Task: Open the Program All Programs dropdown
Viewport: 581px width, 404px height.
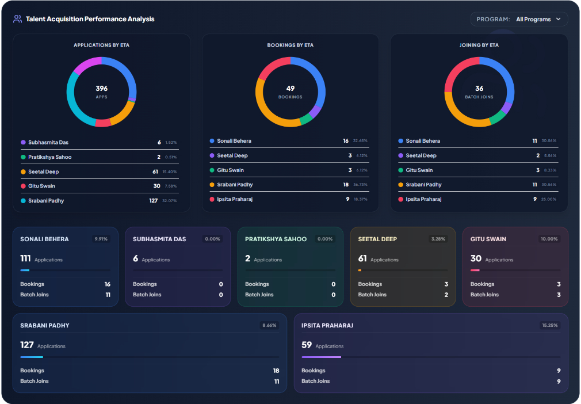Action: click(x=519, y=19)
